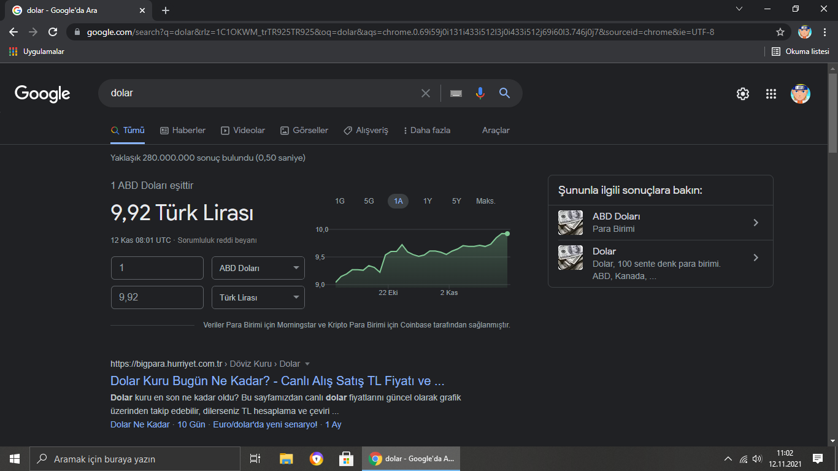Switch to Görseller tab

pos(304,130)
